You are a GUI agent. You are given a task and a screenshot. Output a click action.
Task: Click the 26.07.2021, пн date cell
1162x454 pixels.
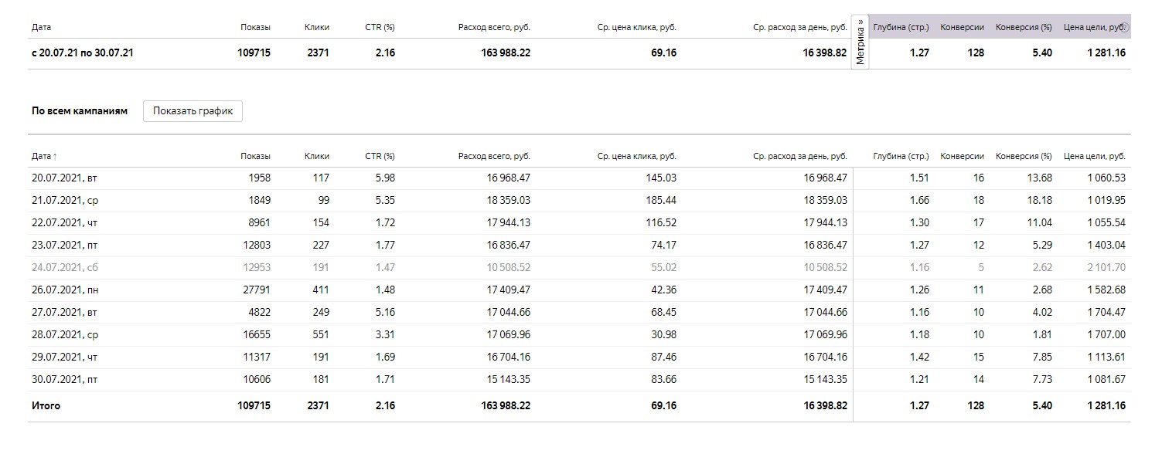coord(64,290)
